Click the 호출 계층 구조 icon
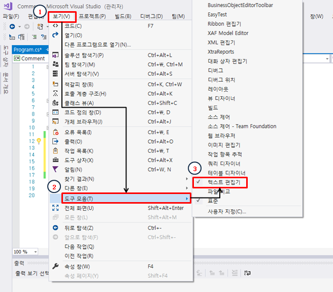This screenshot has height=292, width=333. click(55, 93)
